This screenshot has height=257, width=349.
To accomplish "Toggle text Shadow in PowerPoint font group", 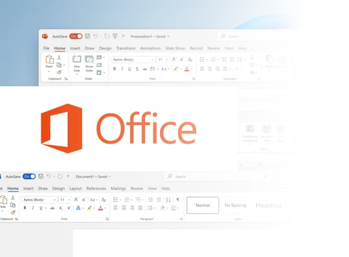I will pos(137,69).
